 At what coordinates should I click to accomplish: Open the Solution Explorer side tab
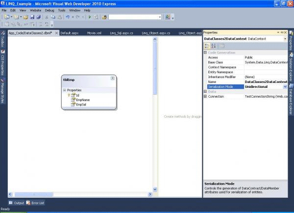[291, 67]
